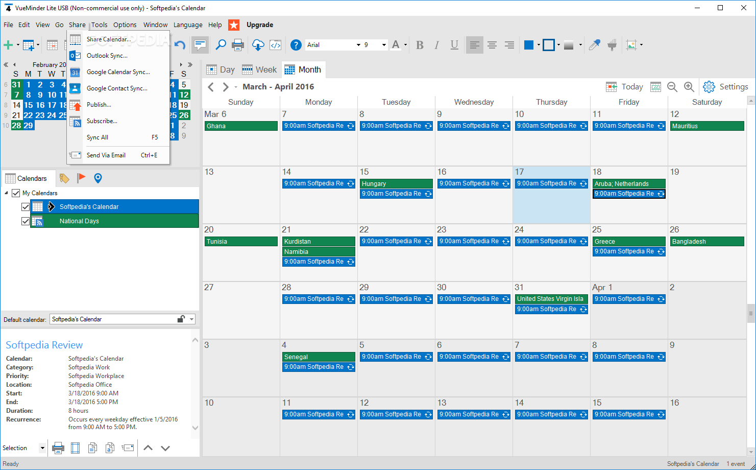Viewport: 756px width, 470px height.
Task: Select Outlook Sync from Share menu
Action: click(x=118, y=56)
